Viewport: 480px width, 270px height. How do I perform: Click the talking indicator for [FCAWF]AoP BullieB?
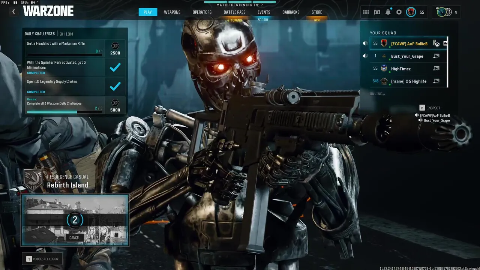coord(417,115)
